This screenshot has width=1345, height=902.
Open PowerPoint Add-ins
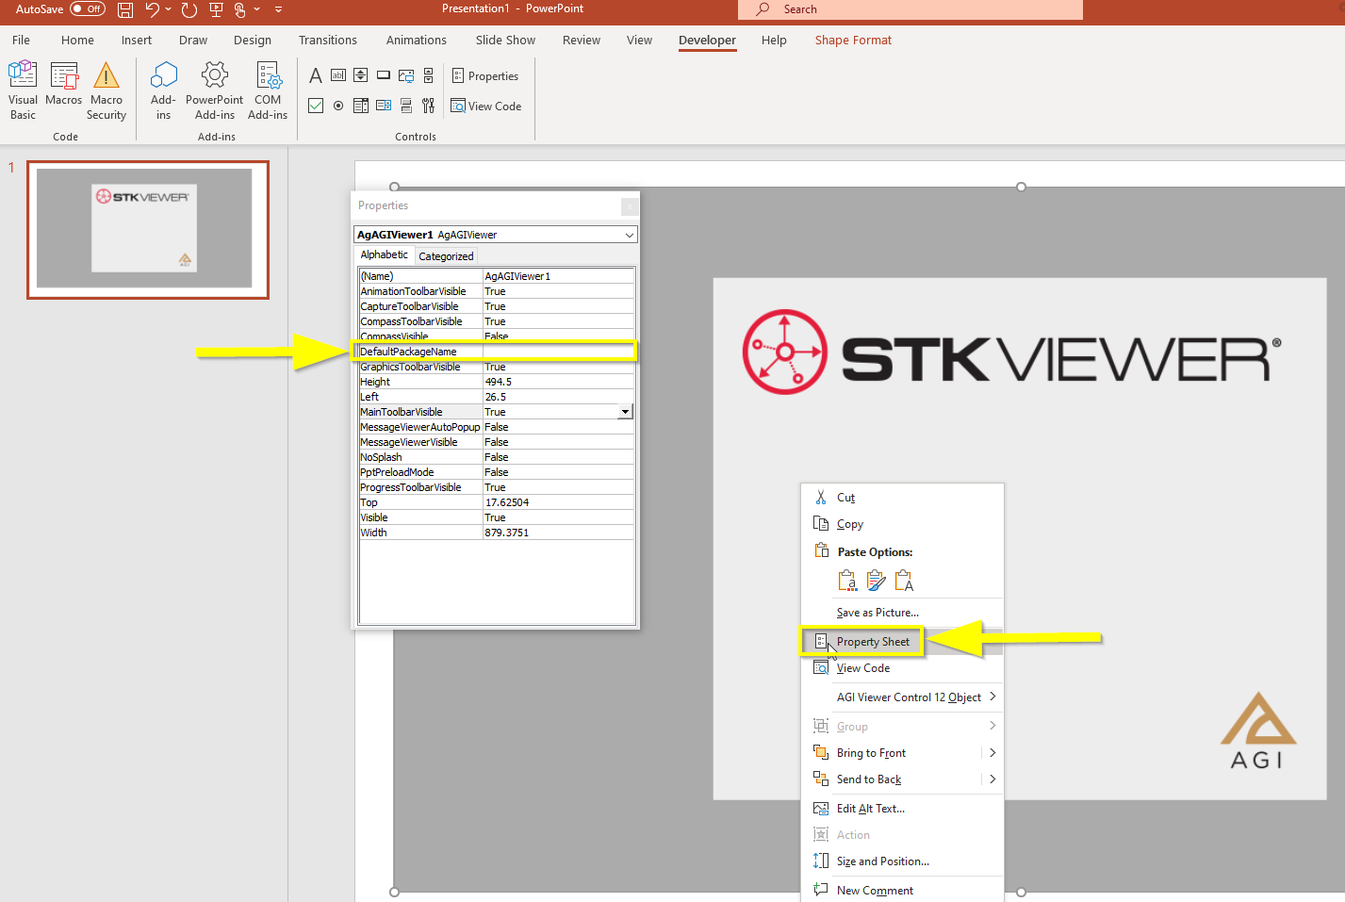pyautogui.click(x=215, y=90)
